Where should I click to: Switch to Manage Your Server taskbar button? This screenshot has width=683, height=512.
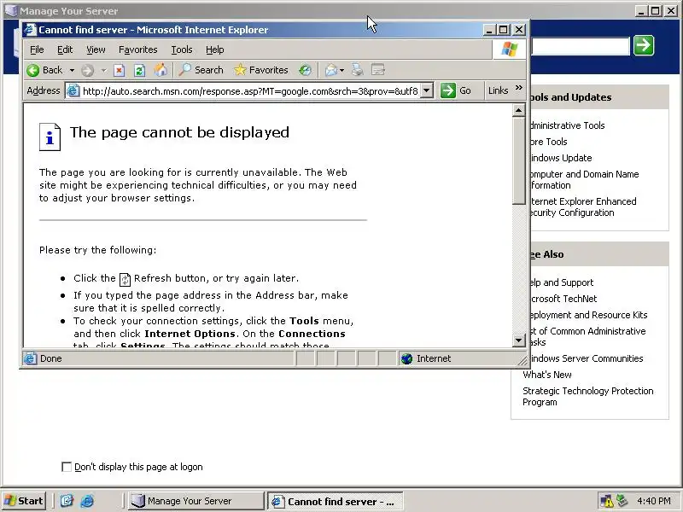pos(196,501)
